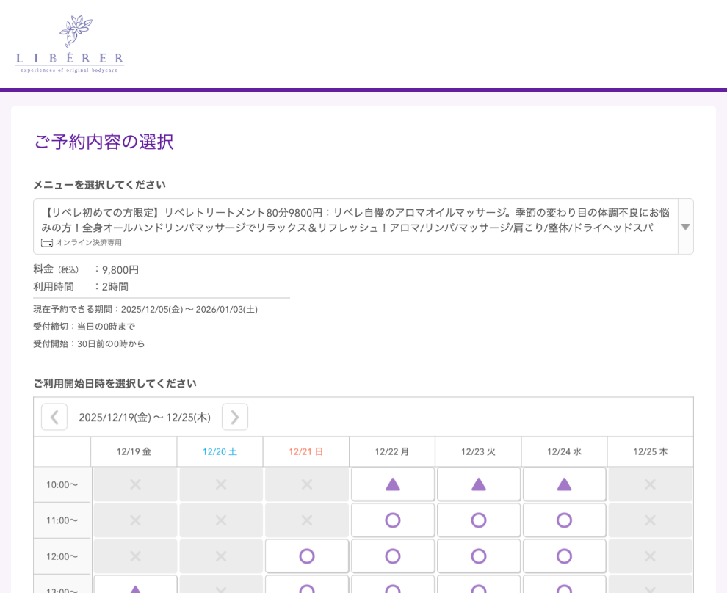Screen dimensions: 727x593
Task: Click the LIBERER logo
Action: [70, 44]
